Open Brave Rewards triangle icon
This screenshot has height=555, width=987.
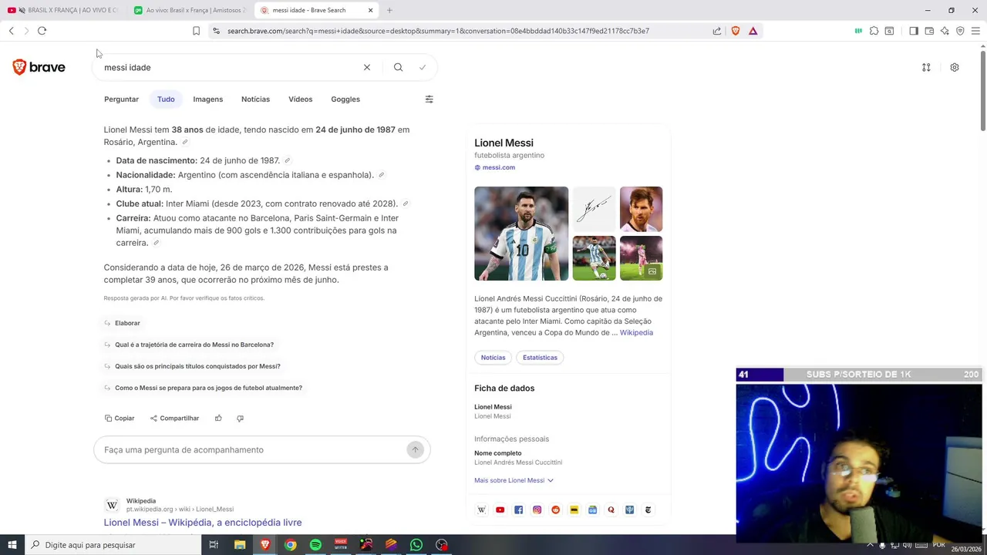[x=753, y=31]
